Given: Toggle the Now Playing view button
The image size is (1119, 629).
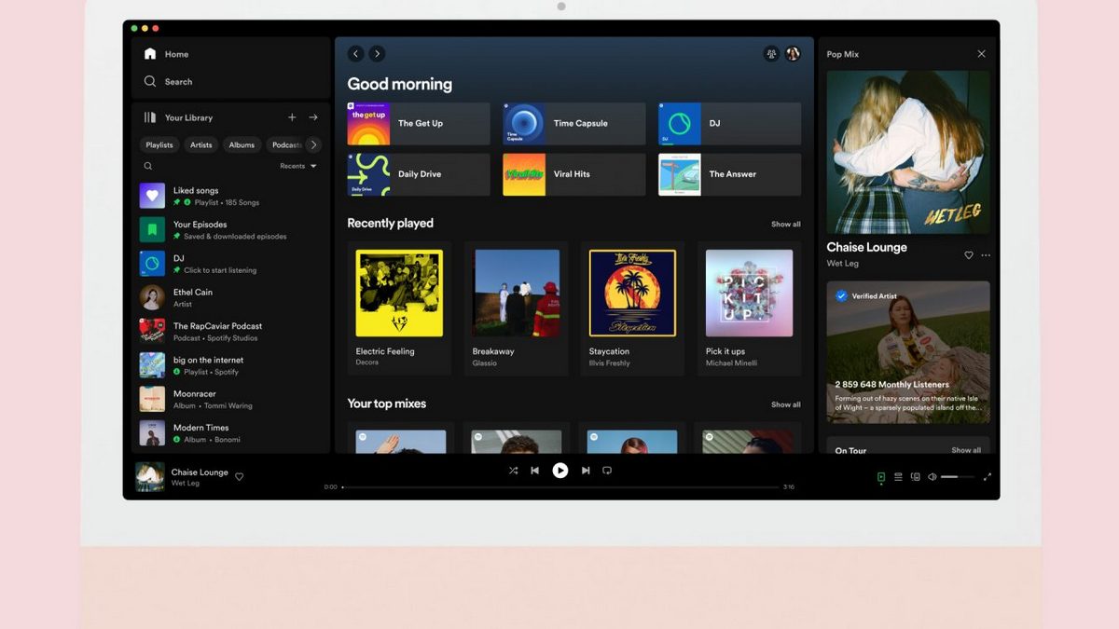Looking at the screenshot, I should tap(881, 477).
